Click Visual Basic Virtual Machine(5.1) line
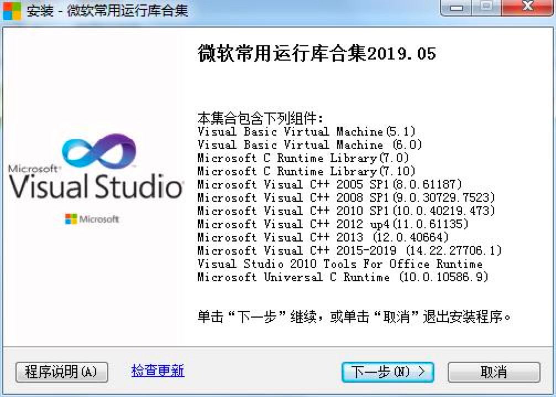The height and width of the screenshot is (397, 556). point(306,132)
